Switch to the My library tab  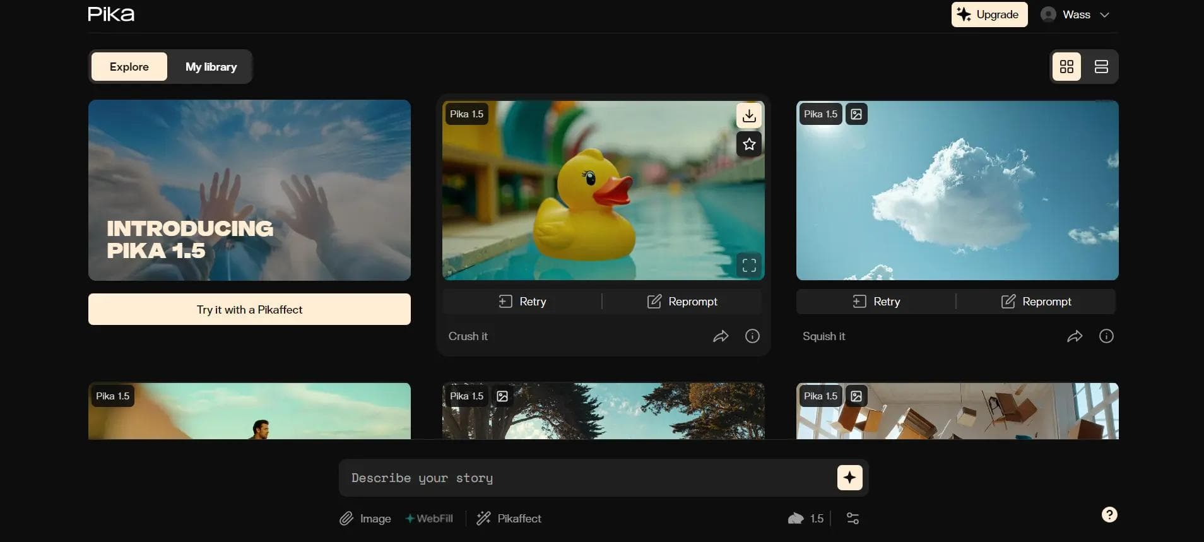click(x=211, y=67)
